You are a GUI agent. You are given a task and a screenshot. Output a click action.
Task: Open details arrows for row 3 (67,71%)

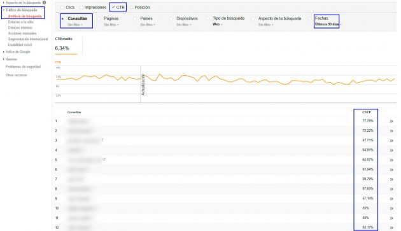(x=391, y=141)
